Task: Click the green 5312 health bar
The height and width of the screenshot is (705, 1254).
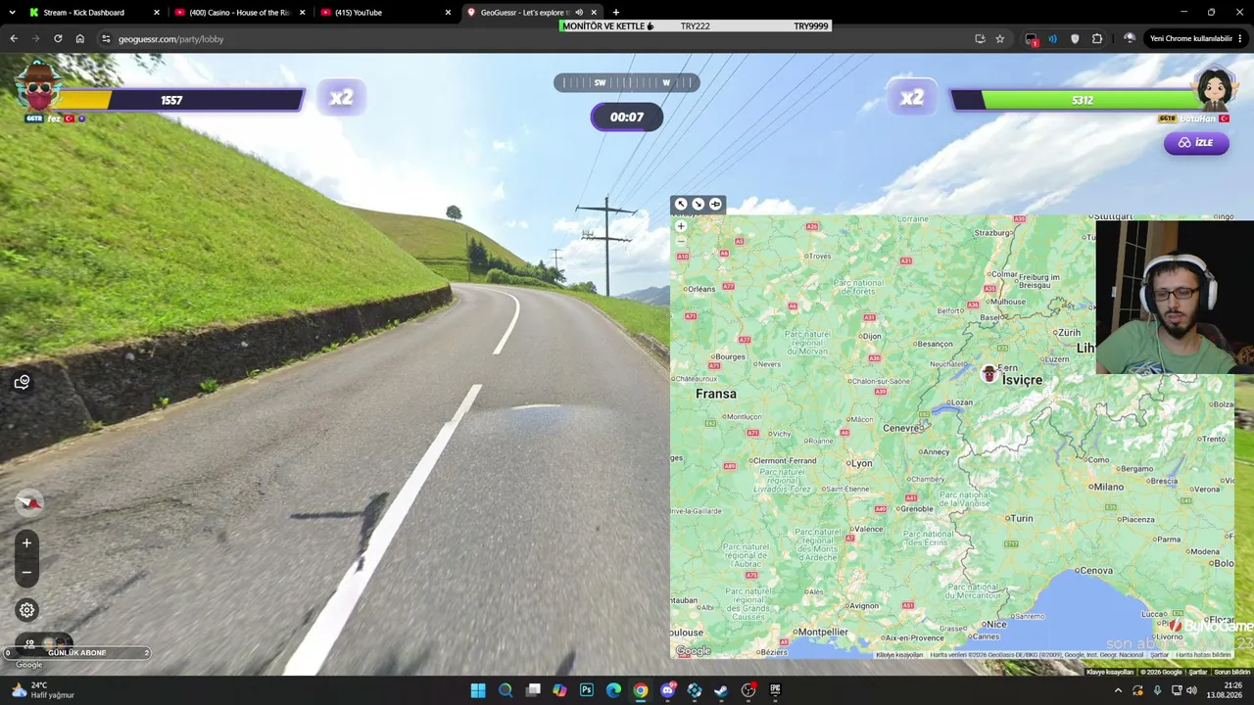Action: [x=1082, y=100]
